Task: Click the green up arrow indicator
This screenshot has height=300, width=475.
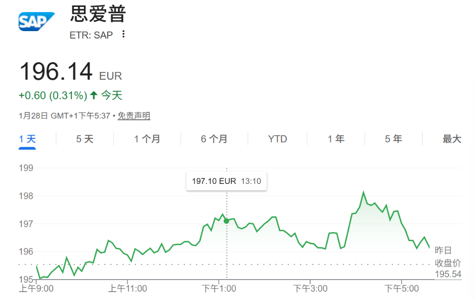Action: 94,96
